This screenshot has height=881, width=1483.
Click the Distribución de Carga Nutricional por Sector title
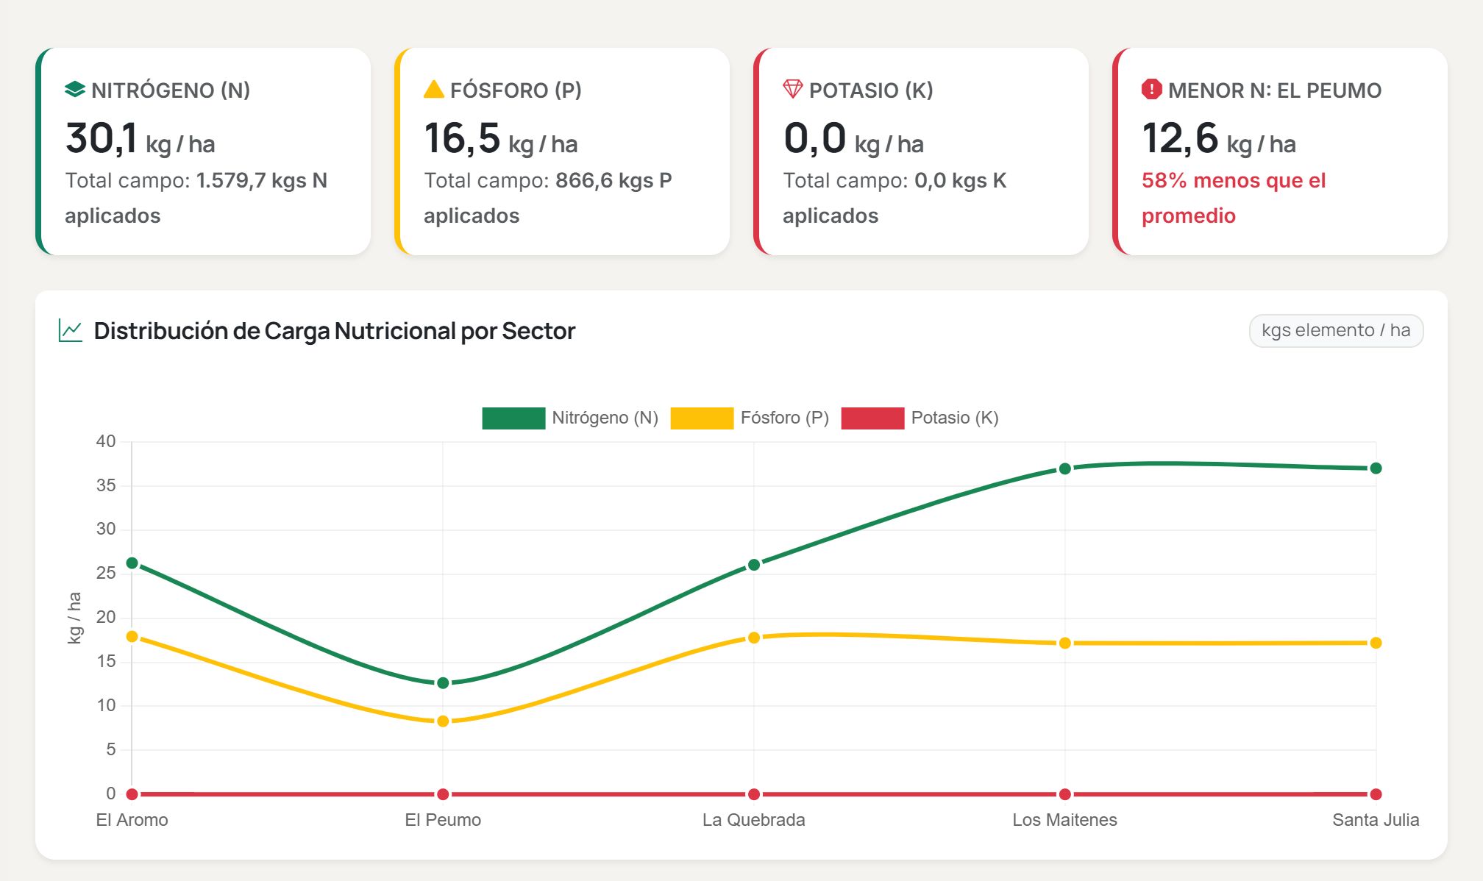pyautogui.click(x=335, y=331)
